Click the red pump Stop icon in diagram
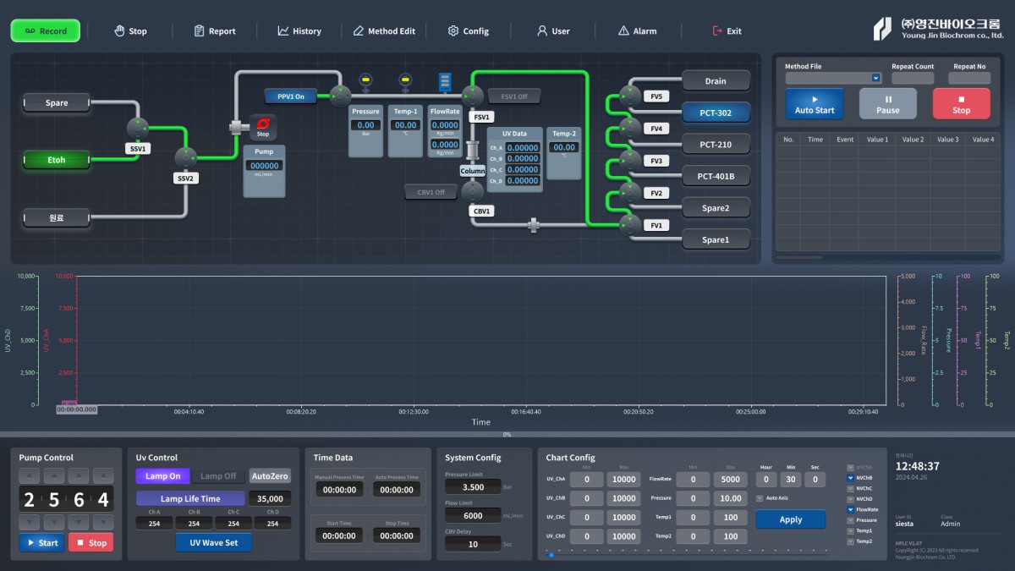The width and height of the screenshot is (1015, 571). pyautogui.click(x=262, y=126)
